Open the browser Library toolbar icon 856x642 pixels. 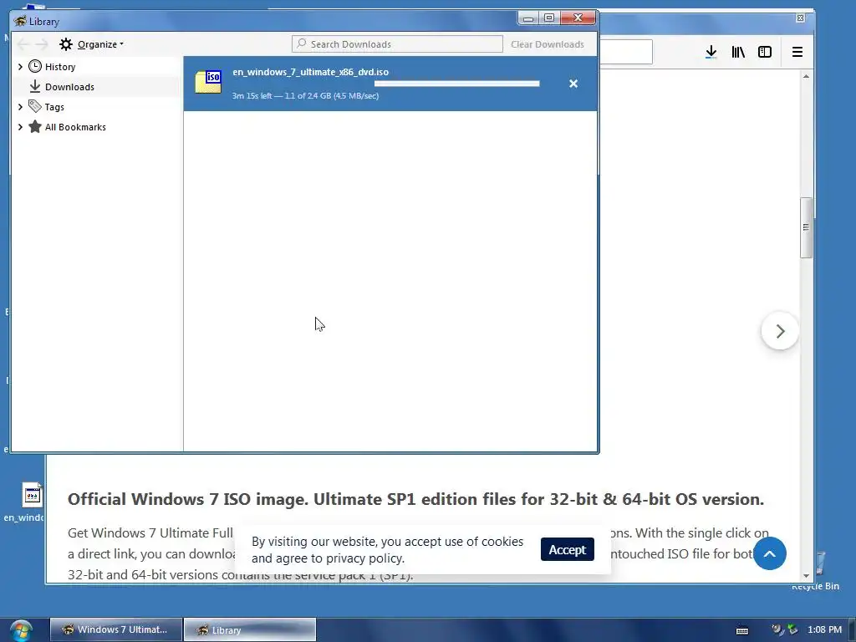click(738, 52)
